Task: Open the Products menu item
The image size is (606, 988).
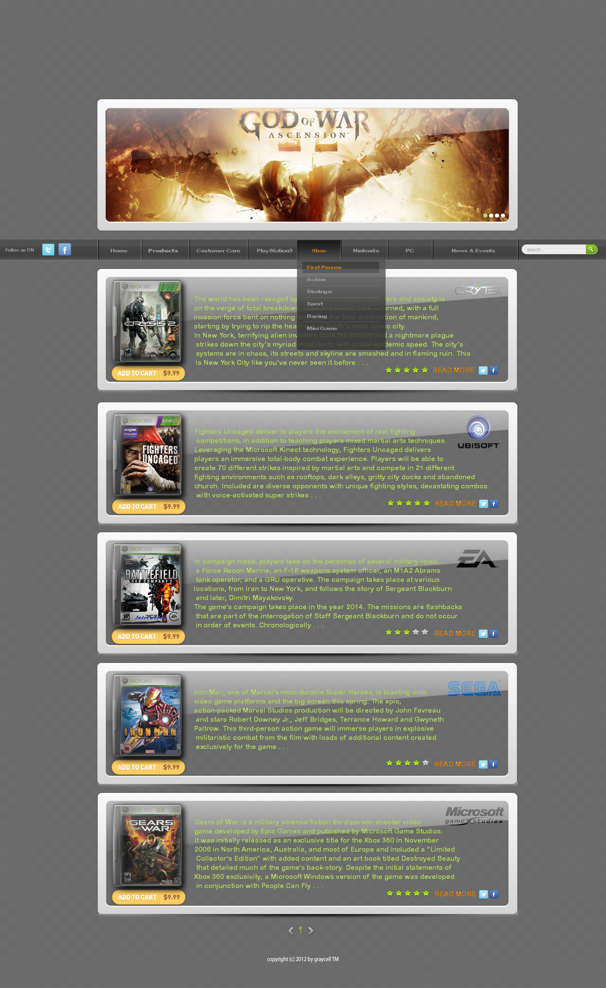Action: coord(163,251)
